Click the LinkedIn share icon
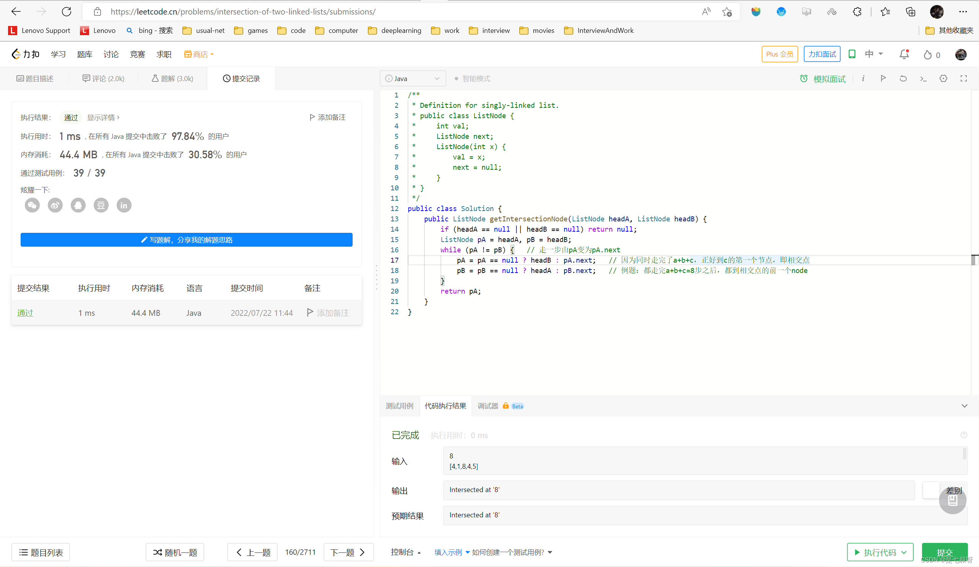 pyautogui.click(x=124, y=205)
